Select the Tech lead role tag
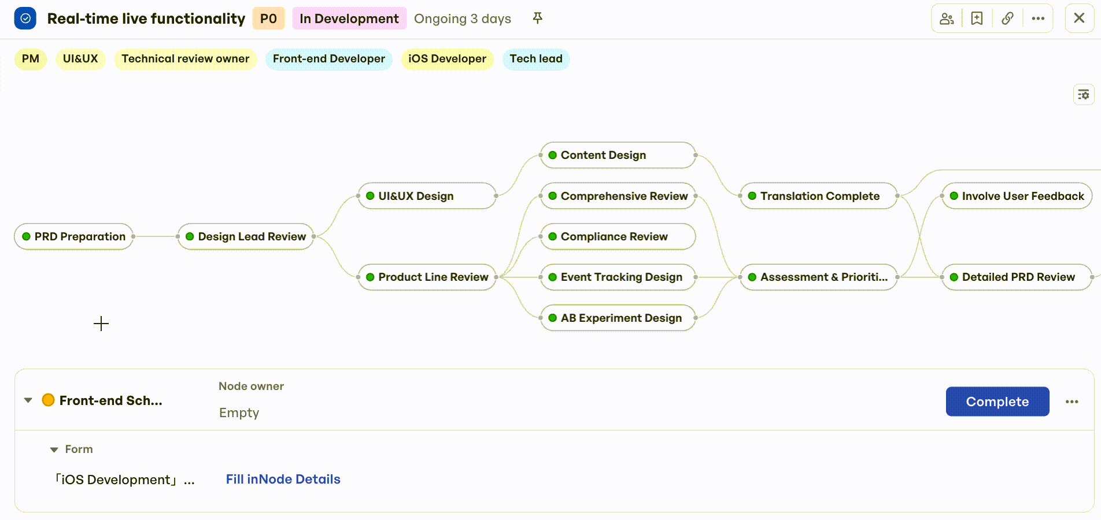The width and height of the screenshot is (1101, 520). click(x=536, y=59)
